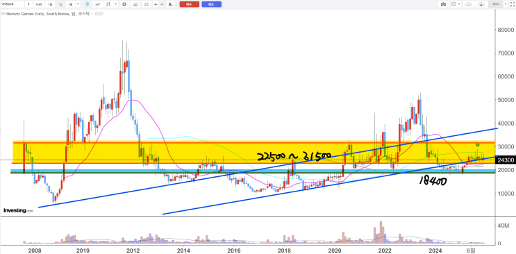Open the chart settings gear icon
Image resolution: width=516 pixels, height=254 pixels.
124,4
